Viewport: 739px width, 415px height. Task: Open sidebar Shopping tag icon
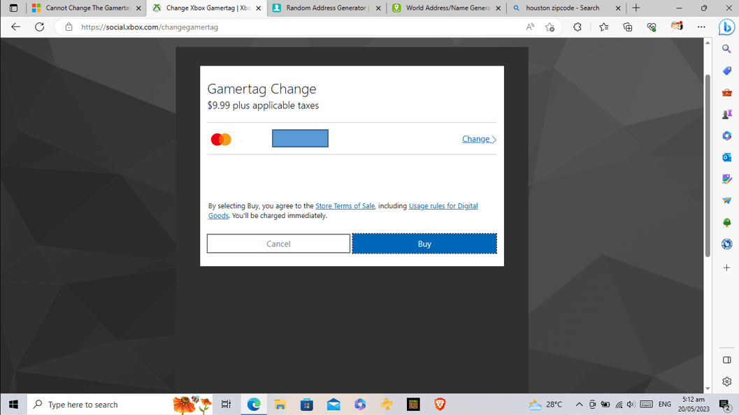click(x=726, y=71)
